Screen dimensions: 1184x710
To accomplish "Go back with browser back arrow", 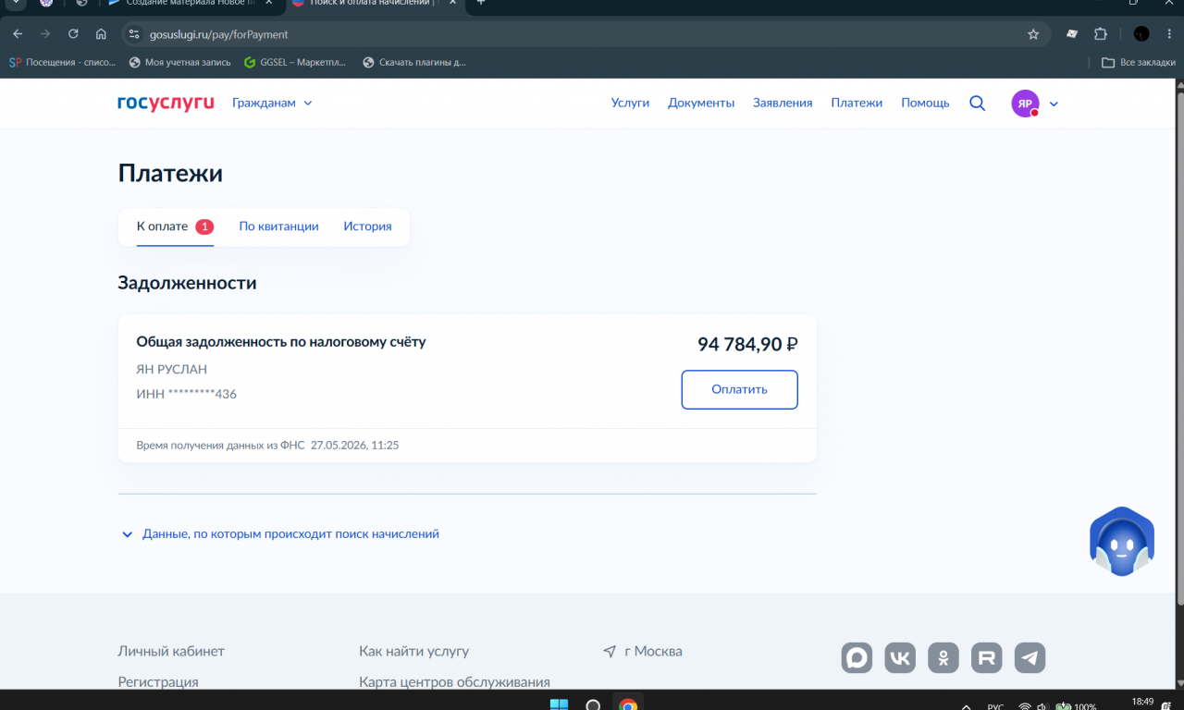I will pyautogui.click(x=18, y=34).
